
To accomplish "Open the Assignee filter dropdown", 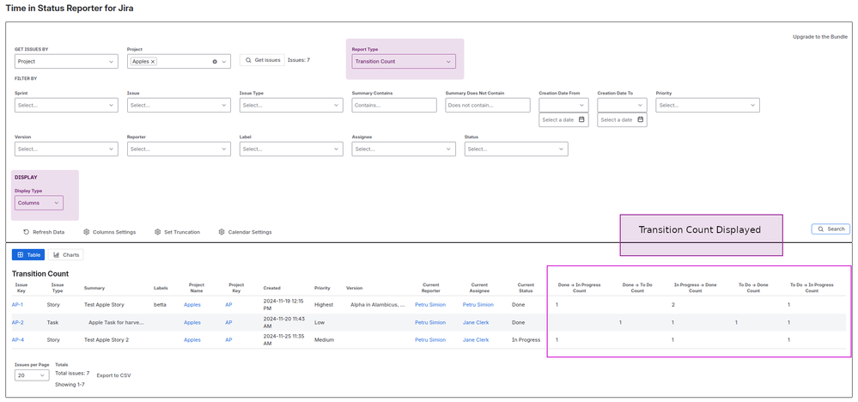I will pos(404,149).
